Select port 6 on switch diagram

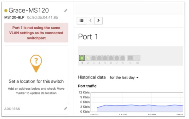[x=111, y=58]
